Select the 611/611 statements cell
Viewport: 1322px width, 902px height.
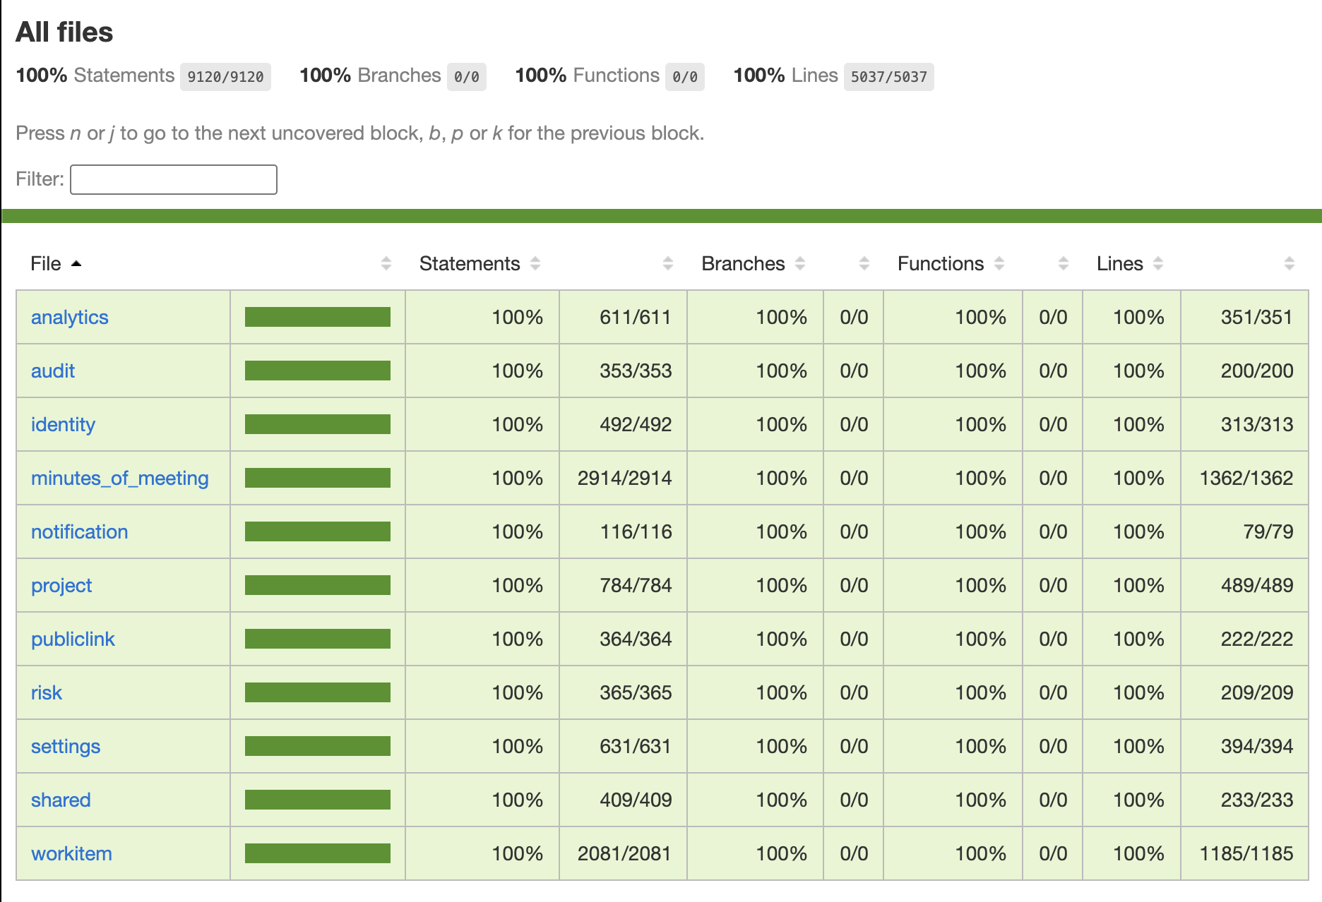coord(624,318)
